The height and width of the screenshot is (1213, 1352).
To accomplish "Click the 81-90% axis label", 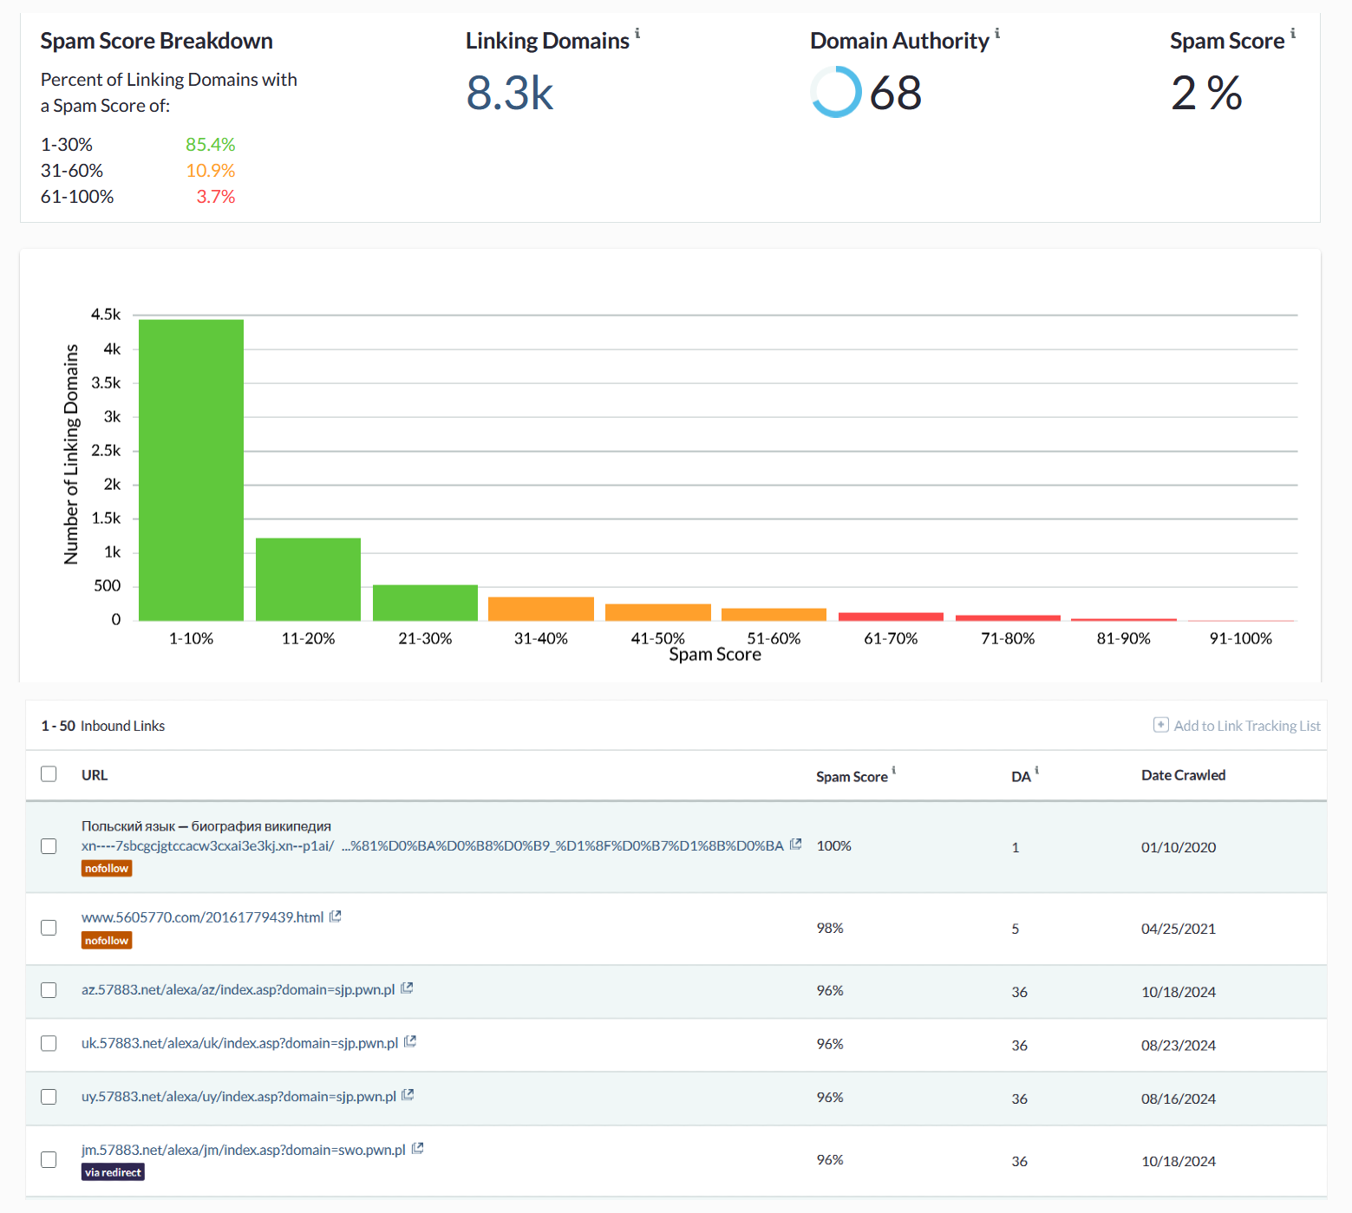I will (x=1124, y=638).
